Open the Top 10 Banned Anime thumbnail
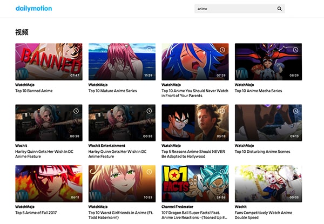The width and height of the screenshot is (324, 224). [x=49, y=62]
